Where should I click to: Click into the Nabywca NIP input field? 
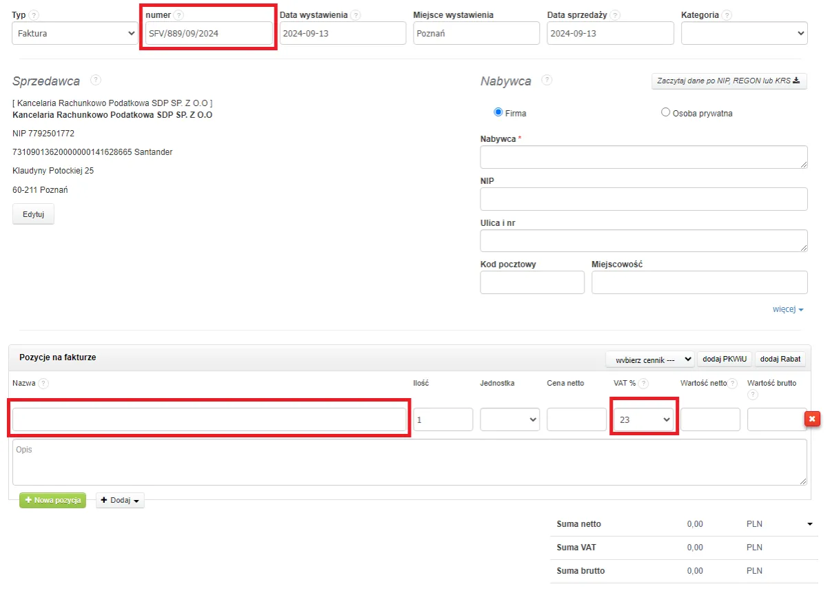(643, 199)
